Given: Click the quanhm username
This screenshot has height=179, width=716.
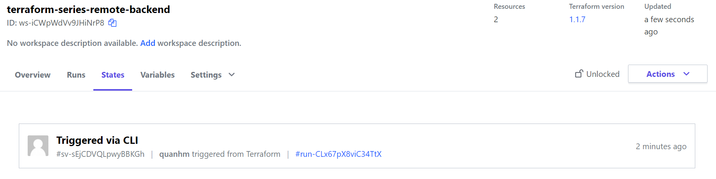Looking at the screenshot, I should [174, 154].
